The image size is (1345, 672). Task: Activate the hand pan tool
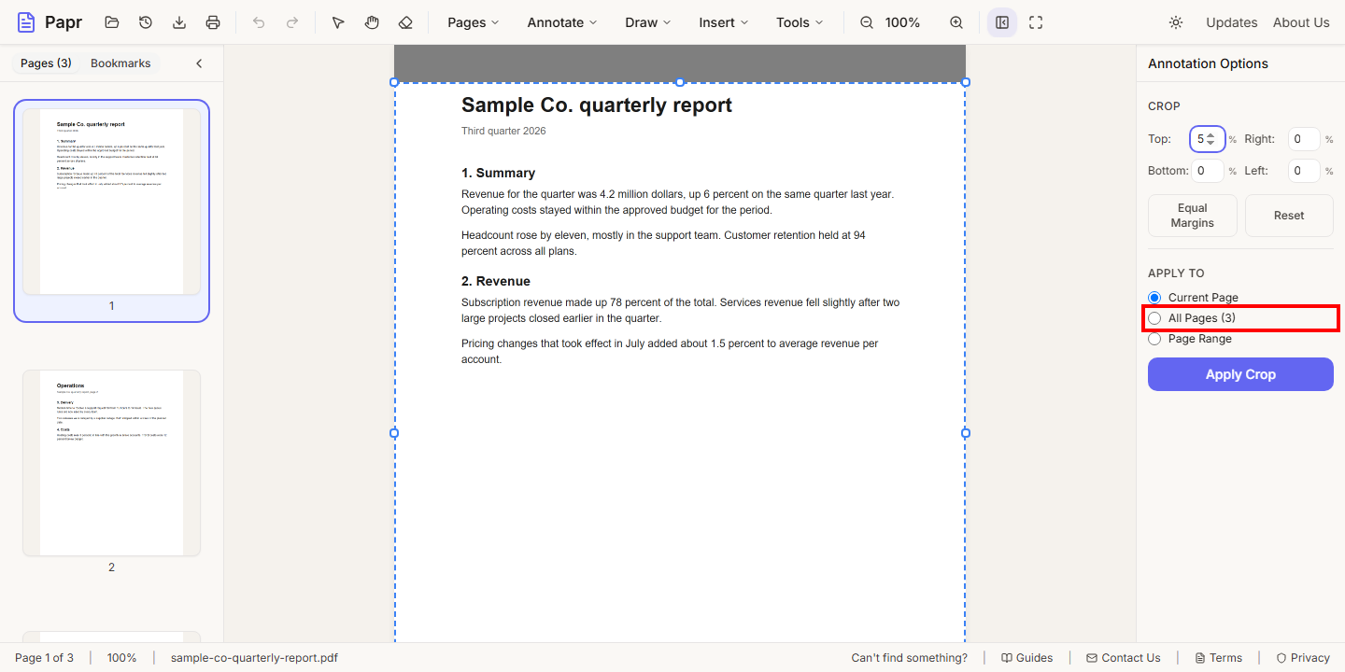(372, 22)
